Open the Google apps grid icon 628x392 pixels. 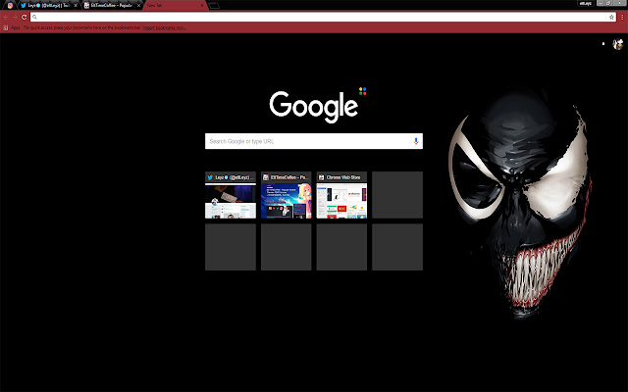coord(603,43)
